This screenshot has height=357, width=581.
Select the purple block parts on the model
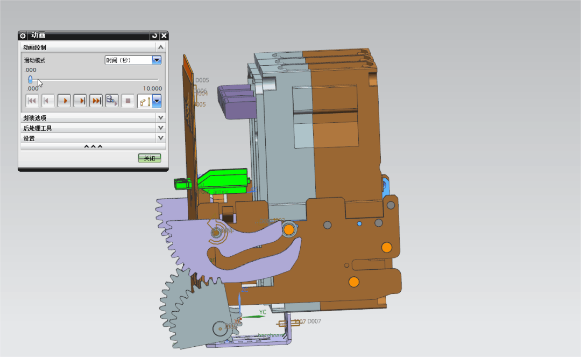tap(237, 101)
